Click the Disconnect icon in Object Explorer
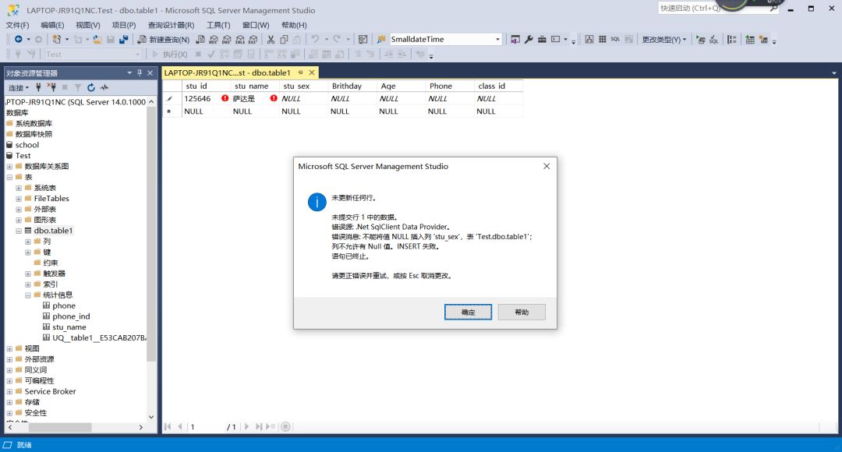Image resolution: width=842 pixels, height=452 pixels. click(51, 87)
